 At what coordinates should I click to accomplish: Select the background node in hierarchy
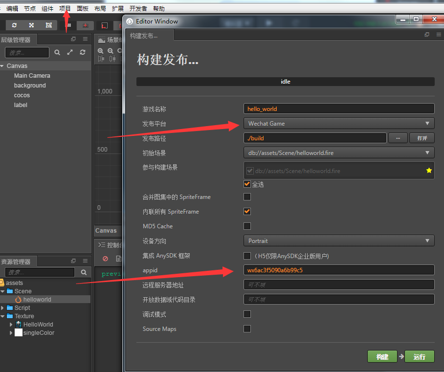click(30, 86)
